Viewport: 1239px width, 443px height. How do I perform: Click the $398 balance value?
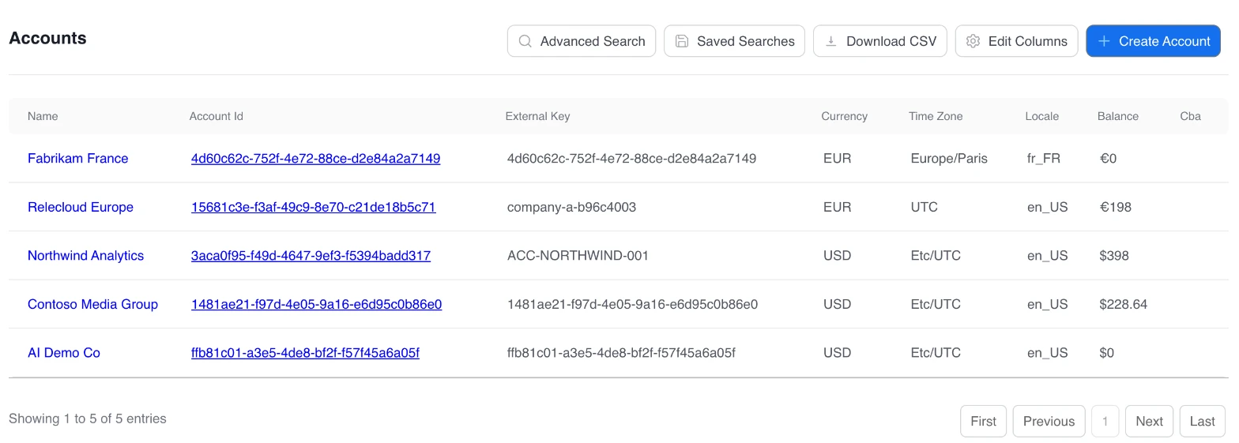point(1114,256)
